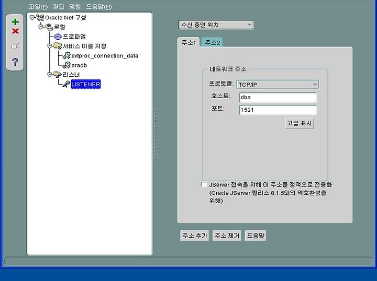Click the oradb service icon
The width and height of the screenshot is (377, 281).
point(66,65)
